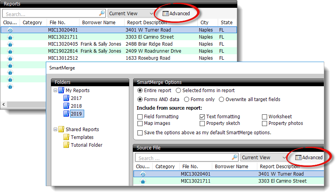Sort by File No. column in Source File
The width and height of the screenshot is (336, 192).
coord(190,167)
